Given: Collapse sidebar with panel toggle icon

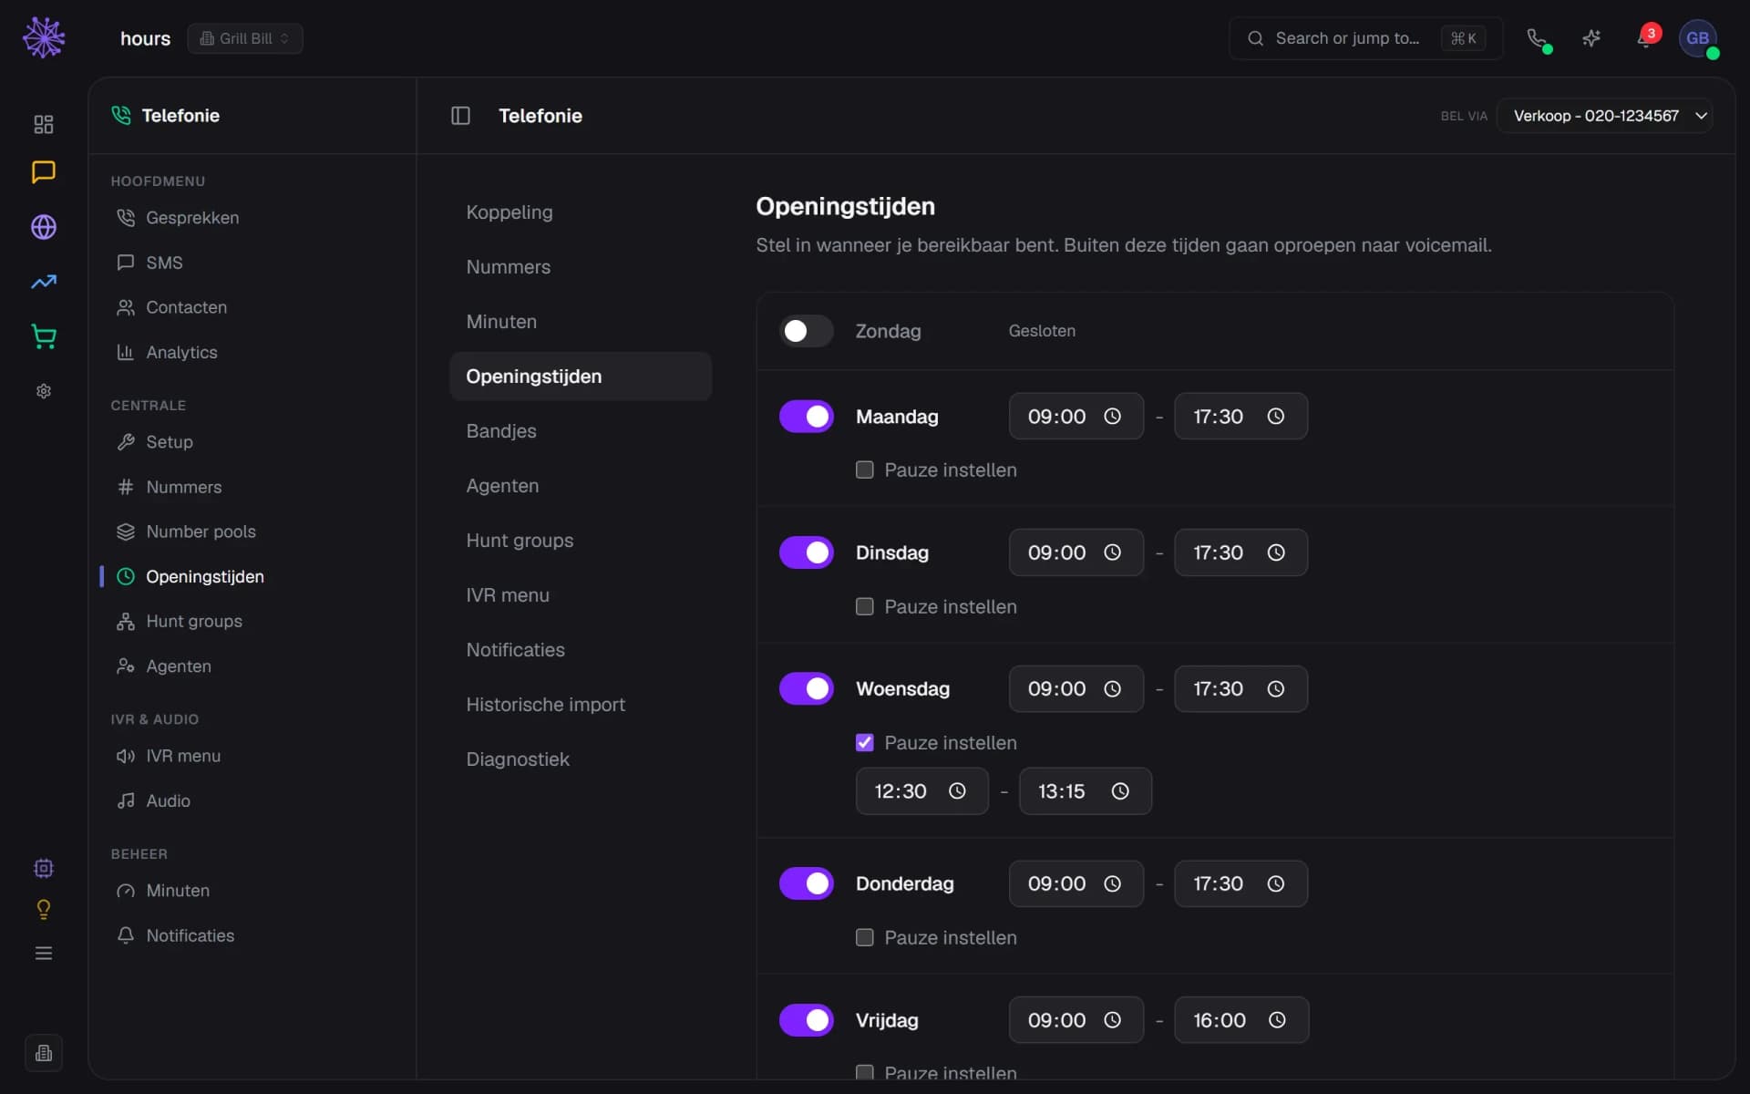Looking at the screenshot, I should pyautogui.click(x=460, y=116).
